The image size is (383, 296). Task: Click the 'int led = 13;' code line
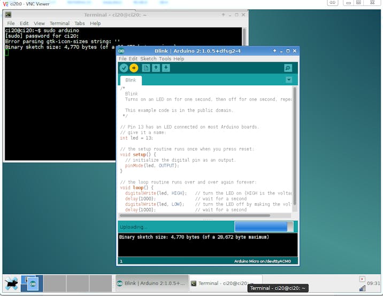136,138
